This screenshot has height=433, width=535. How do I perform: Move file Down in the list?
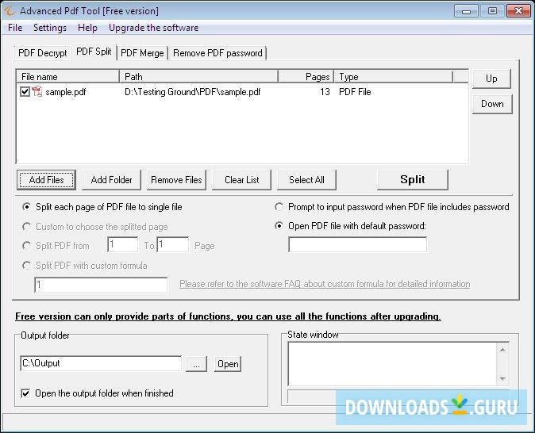(x=492, y=104)
